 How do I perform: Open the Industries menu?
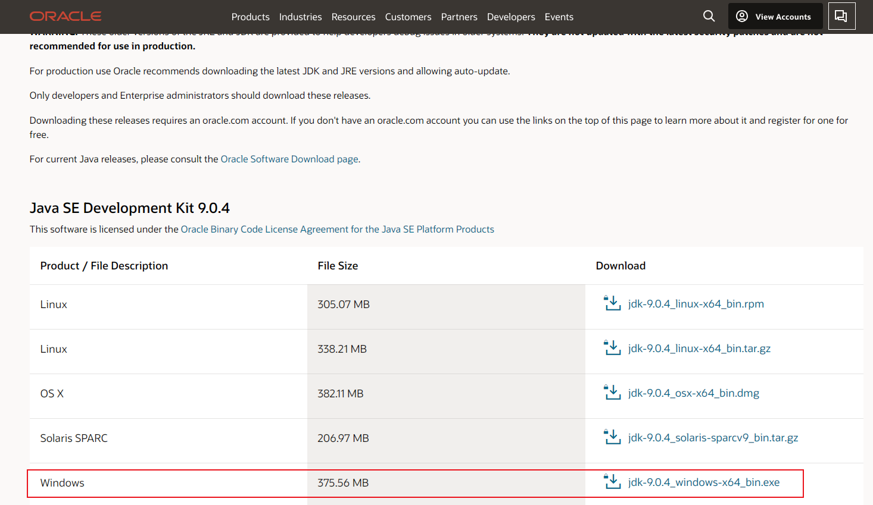tap(300, 17)
